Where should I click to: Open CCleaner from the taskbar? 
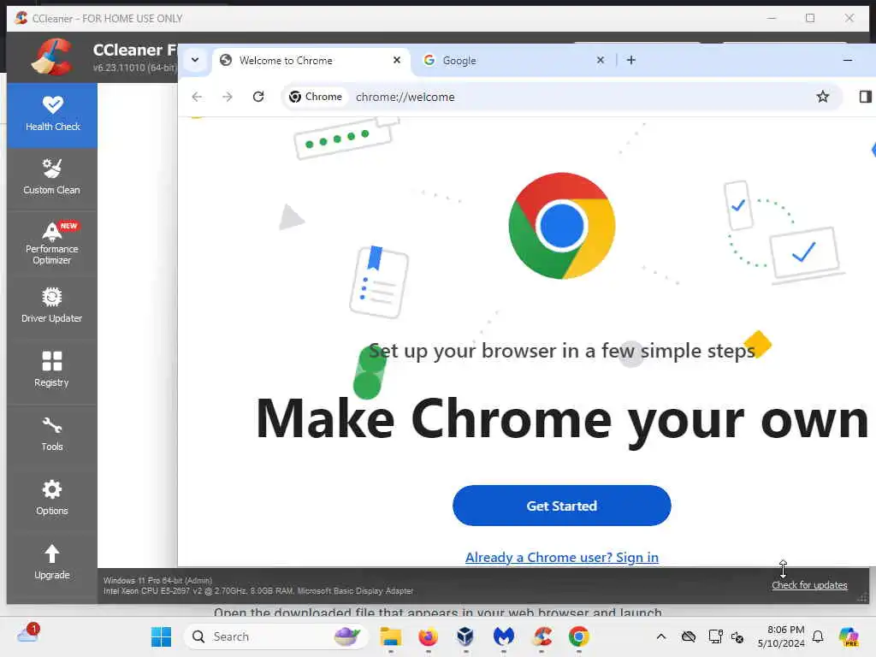(x=542, y=636)
